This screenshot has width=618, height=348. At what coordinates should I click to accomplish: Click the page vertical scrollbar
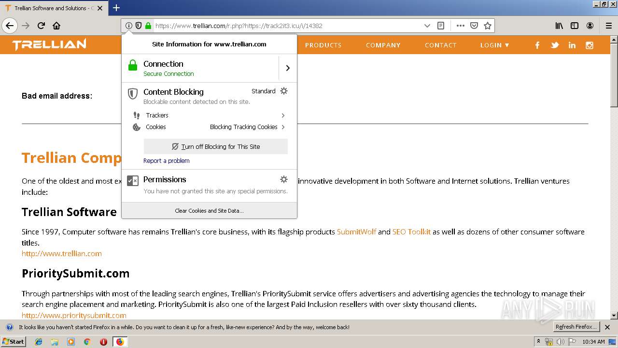click(x=614, y=177)
